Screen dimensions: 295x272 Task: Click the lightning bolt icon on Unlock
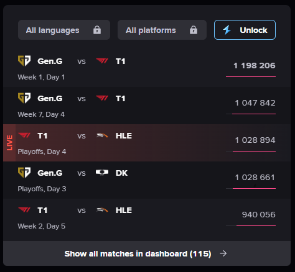click(x=227, y=30)
